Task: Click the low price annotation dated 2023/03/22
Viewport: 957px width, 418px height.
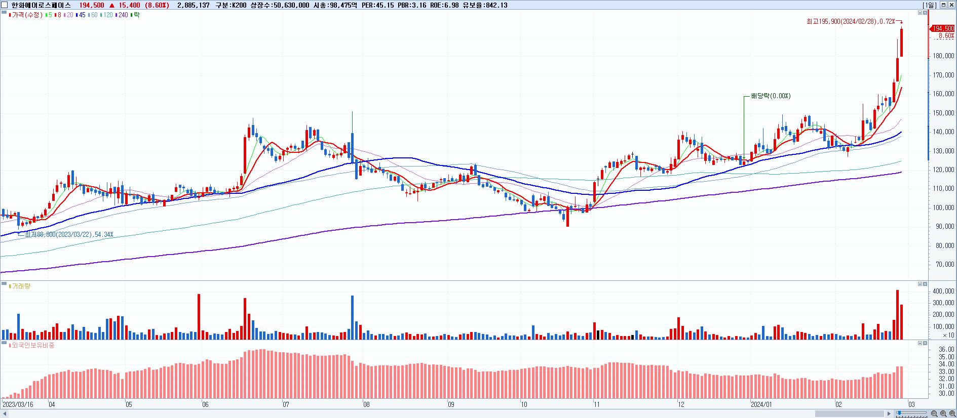Action: 69,235
